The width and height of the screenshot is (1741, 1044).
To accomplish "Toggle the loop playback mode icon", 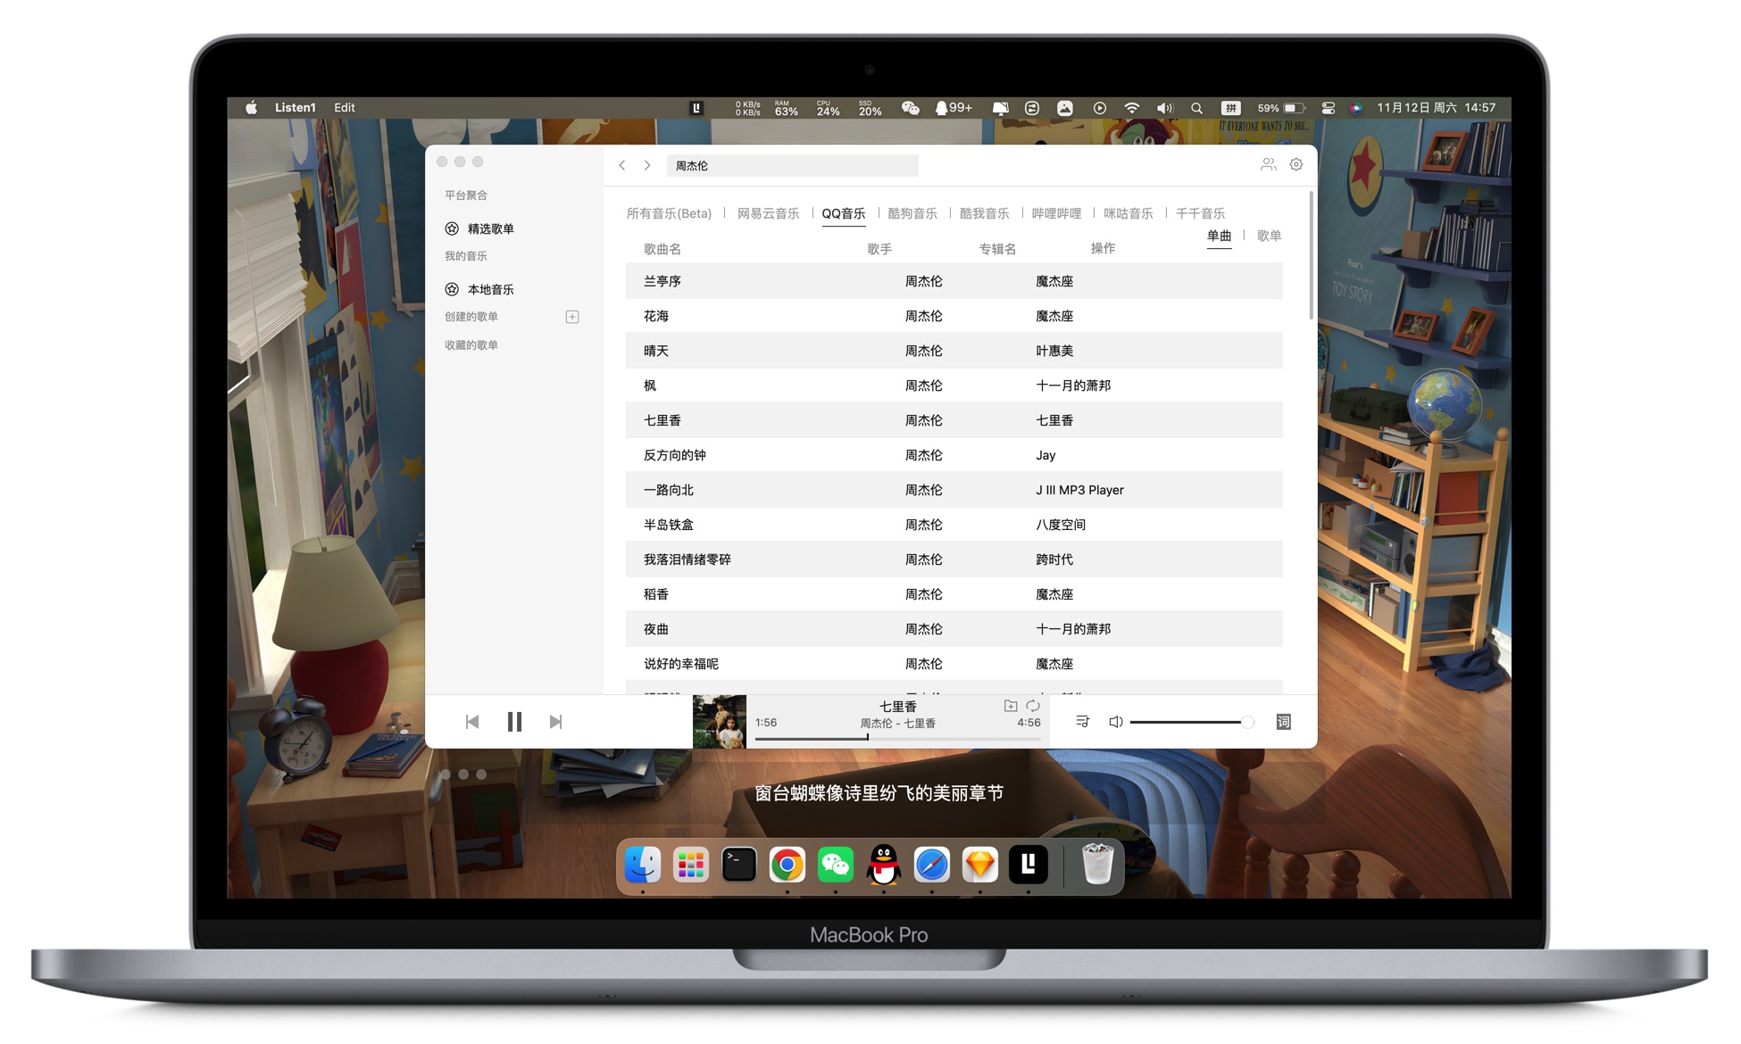I will coord(1033,706).
